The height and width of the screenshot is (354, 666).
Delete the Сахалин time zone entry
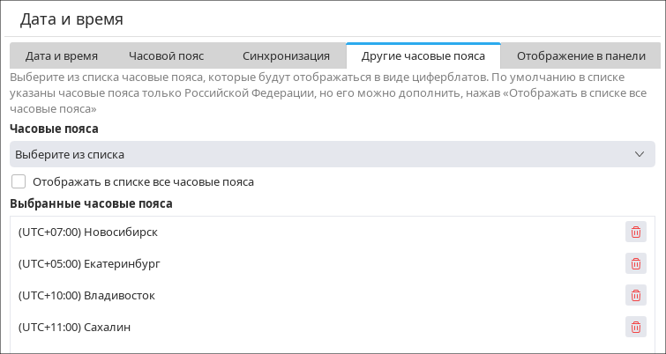point(635,327)
